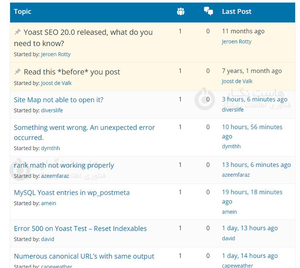Click pin icon beside Yoast SEO 20.0 topic
Viewport: 300px width, 268px height.
(17, 32)
